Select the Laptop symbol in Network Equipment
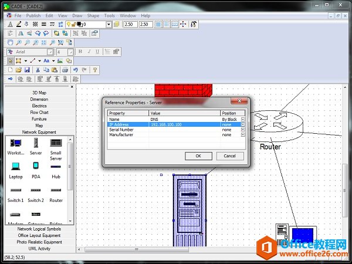352x264 pixels. click(x=16, y=167)
